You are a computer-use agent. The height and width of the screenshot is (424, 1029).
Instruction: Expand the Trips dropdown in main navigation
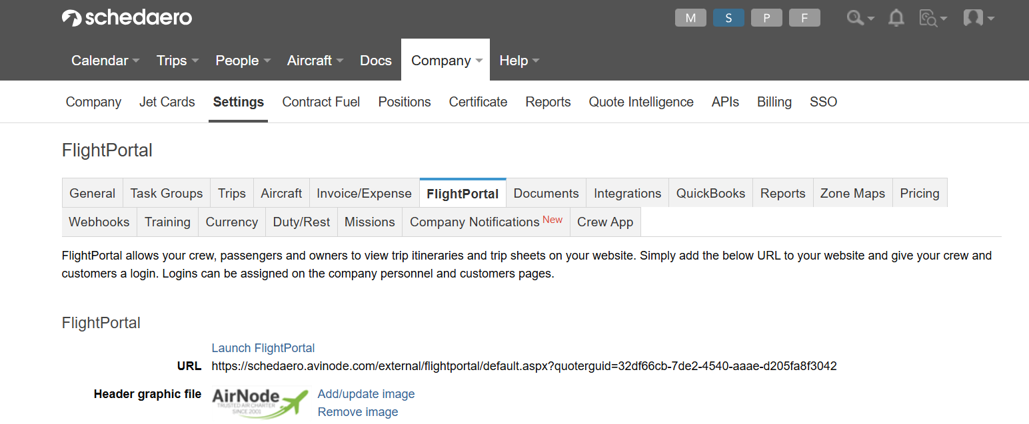tap(178, 61)
